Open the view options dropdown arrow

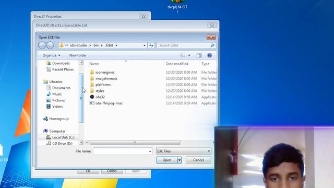[x=189, y=55]
